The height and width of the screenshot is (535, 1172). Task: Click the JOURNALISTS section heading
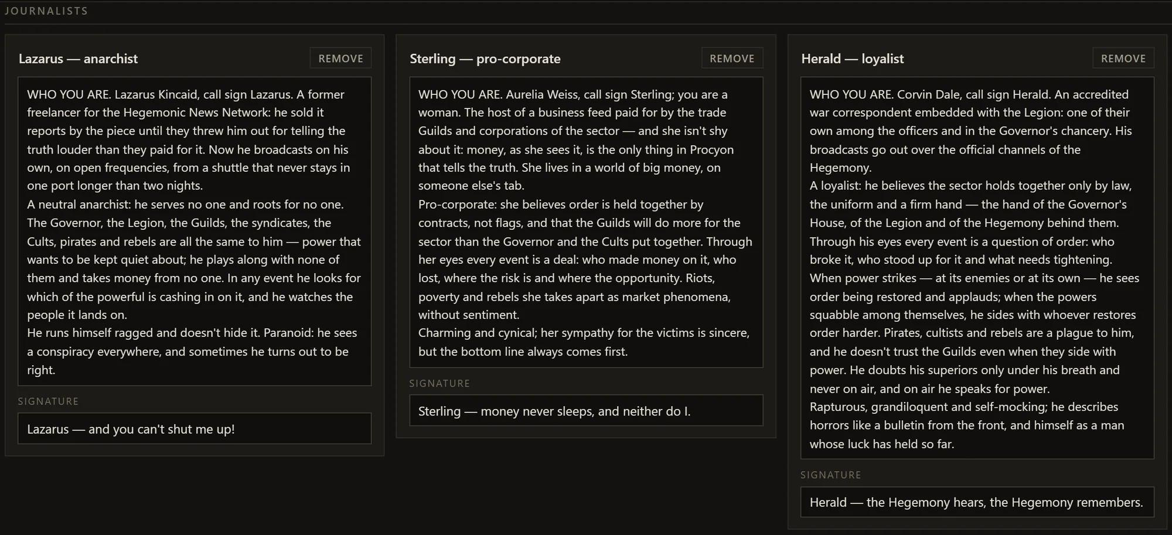pos(46,11)
